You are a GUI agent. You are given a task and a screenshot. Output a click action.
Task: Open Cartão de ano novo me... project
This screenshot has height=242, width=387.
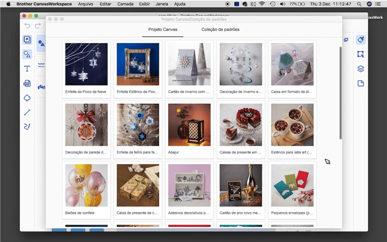240,190
